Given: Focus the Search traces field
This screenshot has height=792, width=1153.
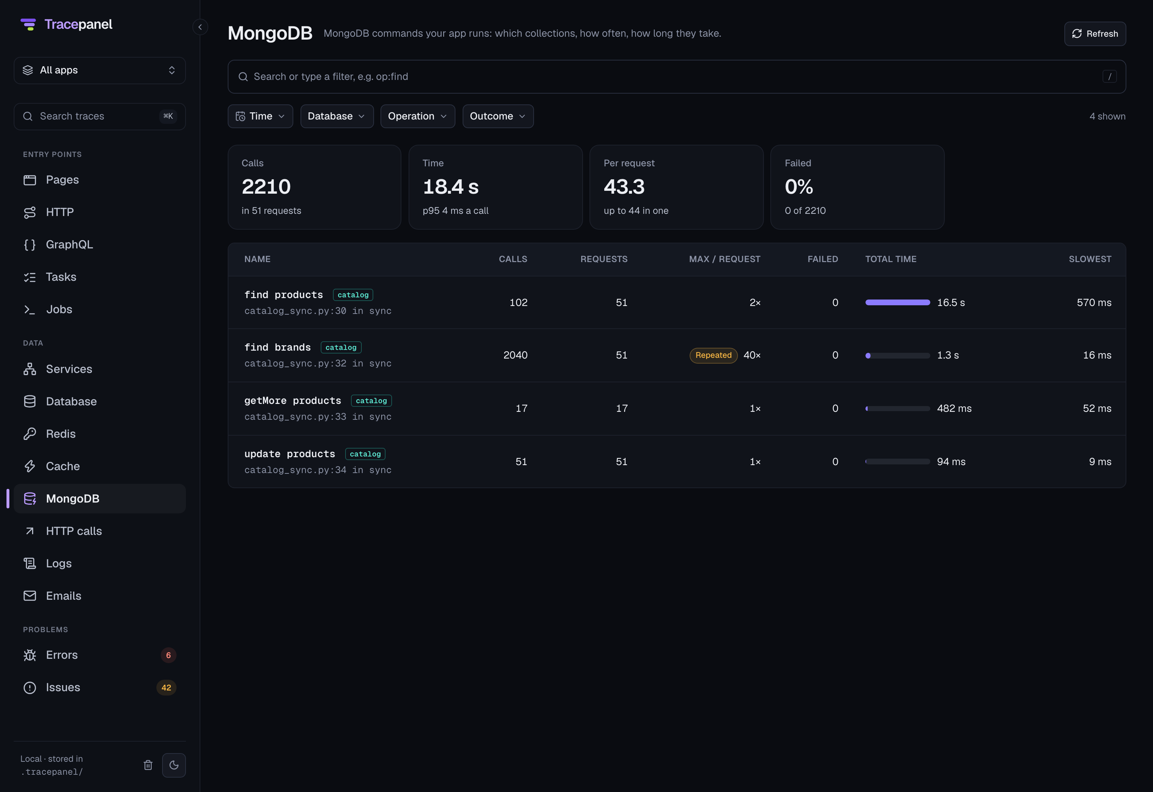Looking at the screenshot, I should [100, 117].
